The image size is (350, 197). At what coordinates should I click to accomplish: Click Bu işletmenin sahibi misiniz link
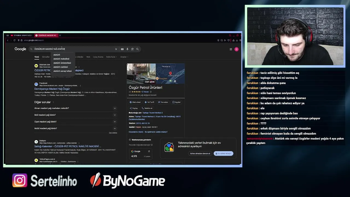156,132
